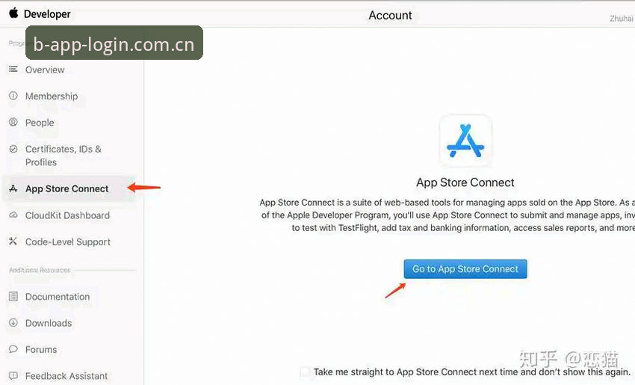Click the Code-Level Support tools icon
The image size is (635, 385).
pyautogui.click(x=13, y=241)
